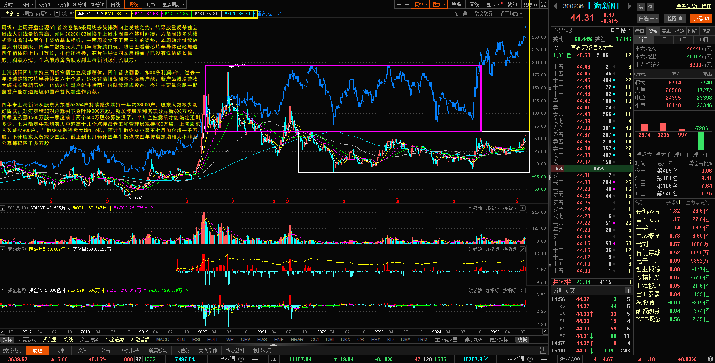
Task: Click the pop-out panel icon above status bar
Action: pyautogui.click(x=543, y=351)
